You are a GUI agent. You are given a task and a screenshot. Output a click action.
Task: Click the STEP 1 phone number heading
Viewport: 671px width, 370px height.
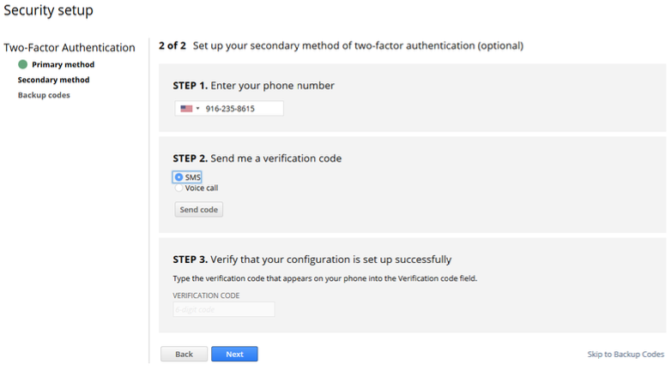(253, 86)
